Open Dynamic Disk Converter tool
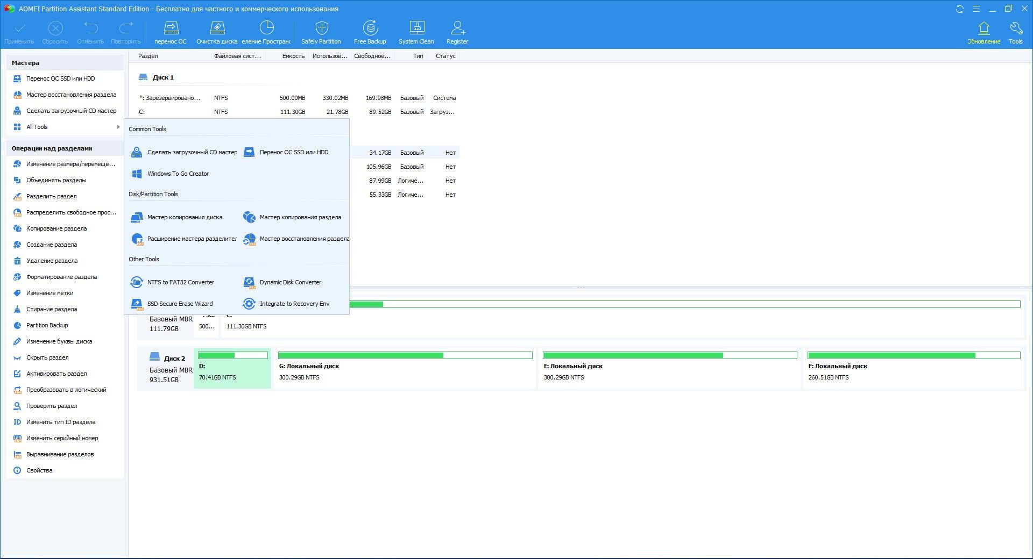 click(x=290, y=282)
